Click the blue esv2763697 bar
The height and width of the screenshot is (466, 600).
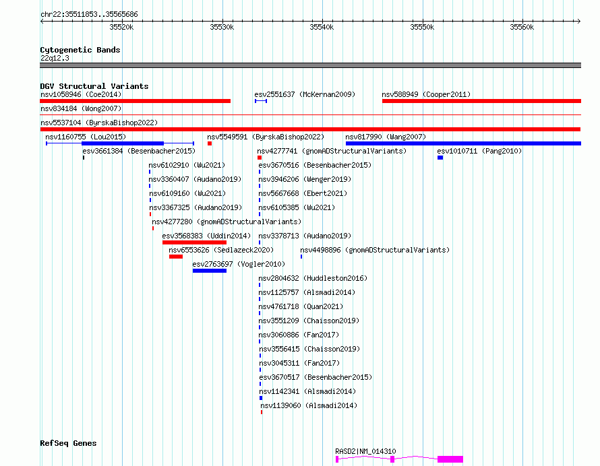click(x=209, y=271)
